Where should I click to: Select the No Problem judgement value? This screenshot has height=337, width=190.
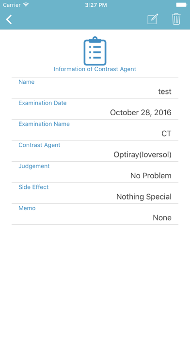tap(151, 176)
